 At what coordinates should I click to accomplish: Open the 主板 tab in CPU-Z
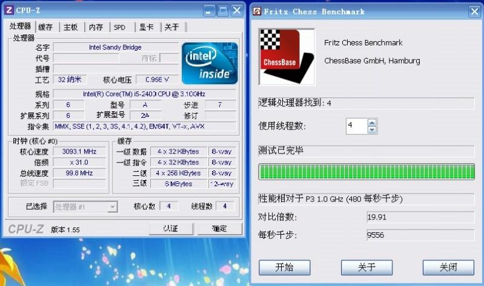click(x=71, y=27)
